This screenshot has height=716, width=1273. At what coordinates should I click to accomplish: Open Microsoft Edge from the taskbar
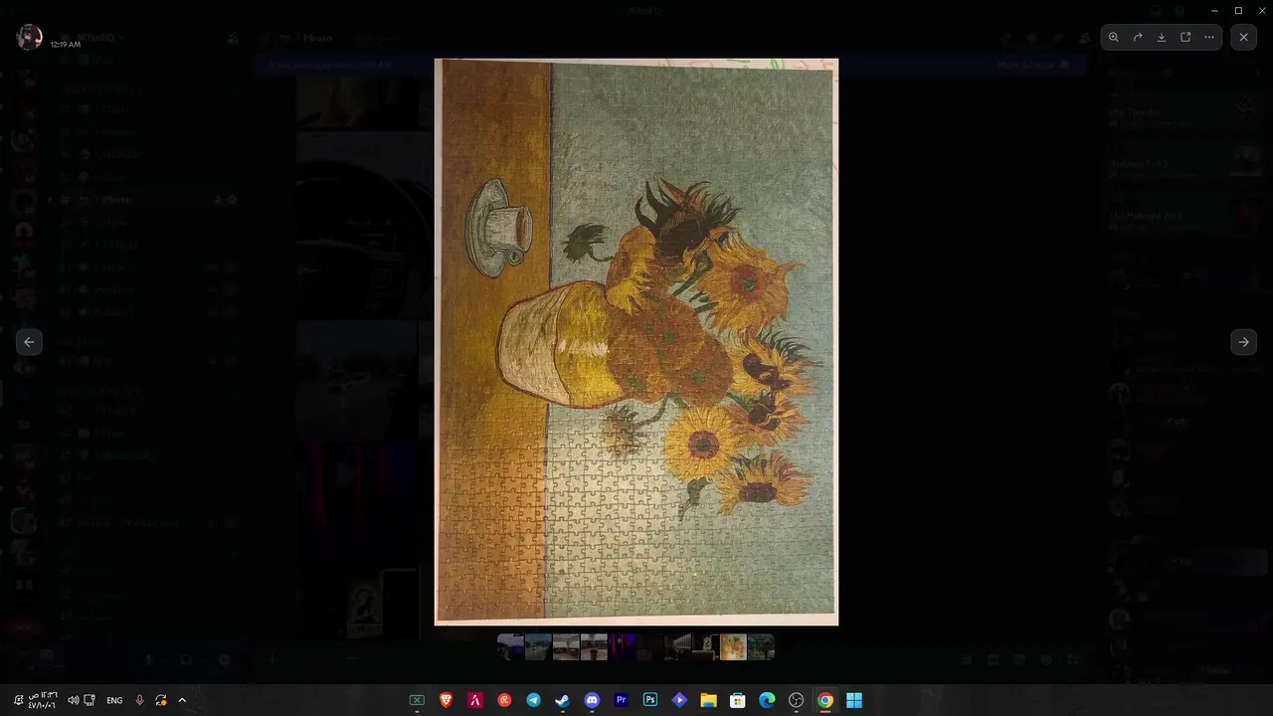tap(767, 700)
